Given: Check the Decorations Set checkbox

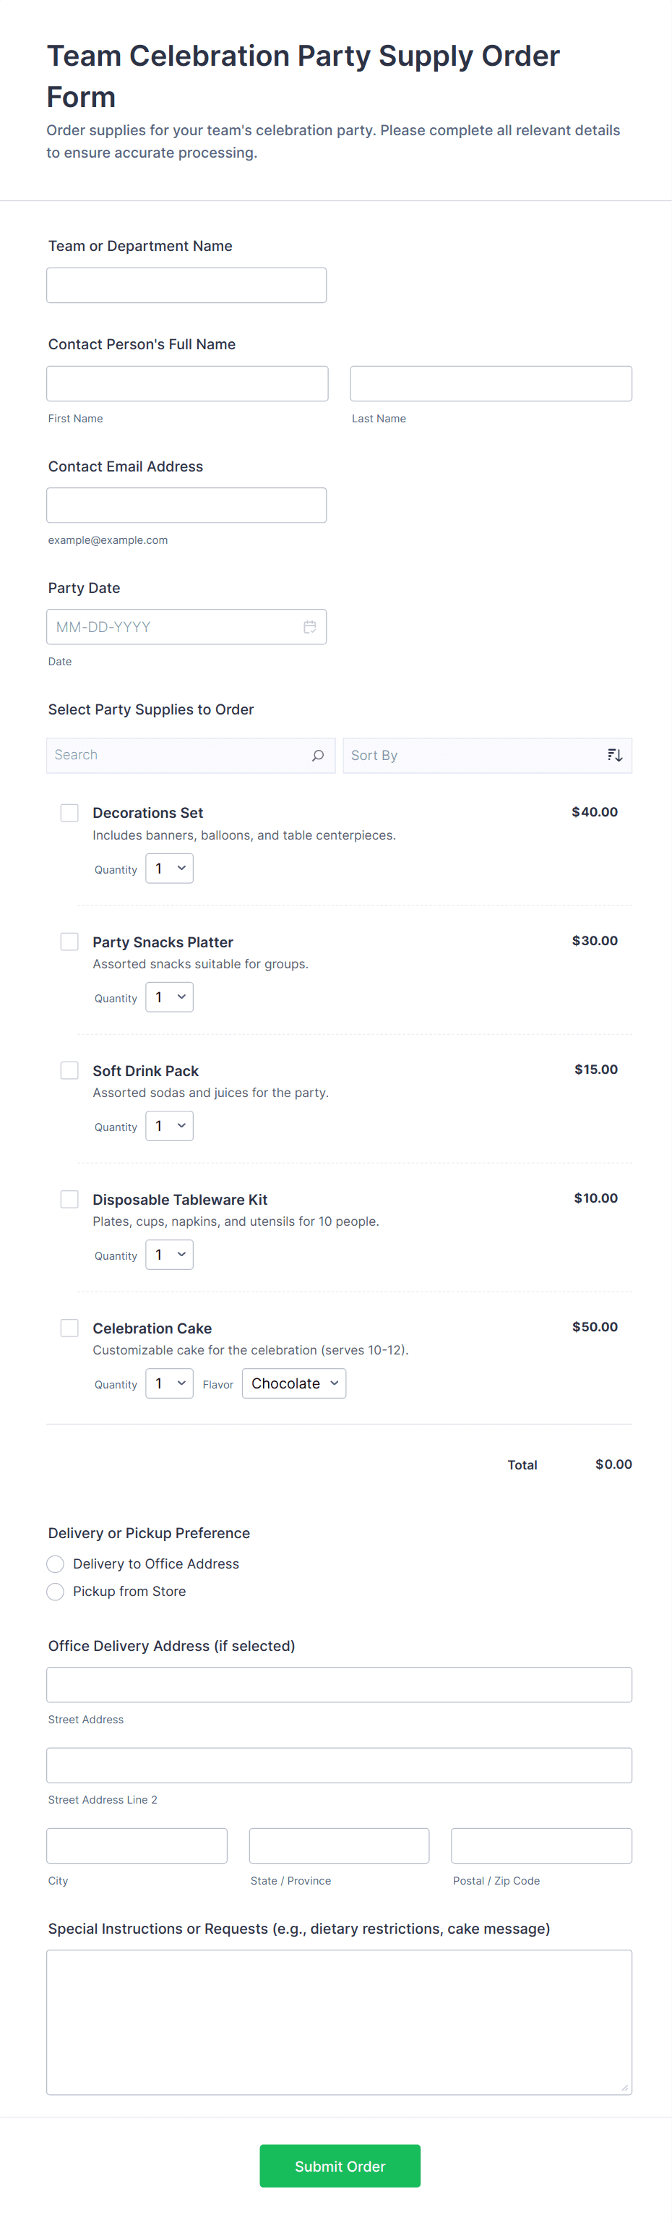Looking at the screenshot, I should (x=70, y=813).
